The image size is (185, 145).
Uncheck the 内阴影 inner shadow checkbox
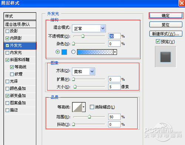coord(7,38)
